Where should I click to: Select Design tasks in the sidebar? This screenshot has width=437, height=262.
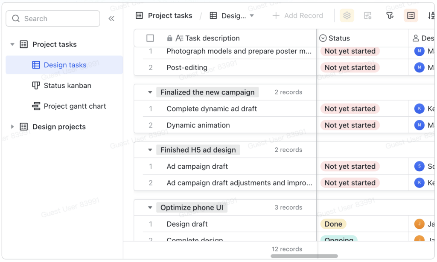pos(65,65)
